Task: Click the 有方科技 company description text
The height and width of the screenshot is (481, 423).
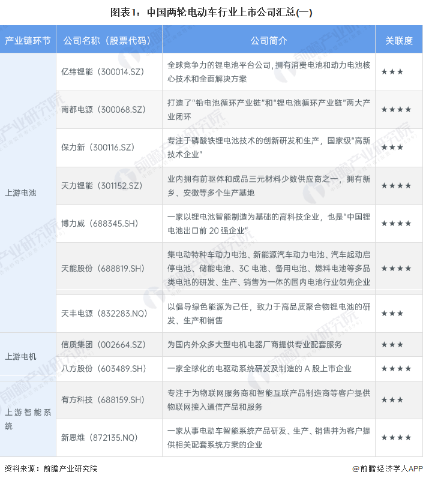Action: pyautogui.click(x=268, y=399)
